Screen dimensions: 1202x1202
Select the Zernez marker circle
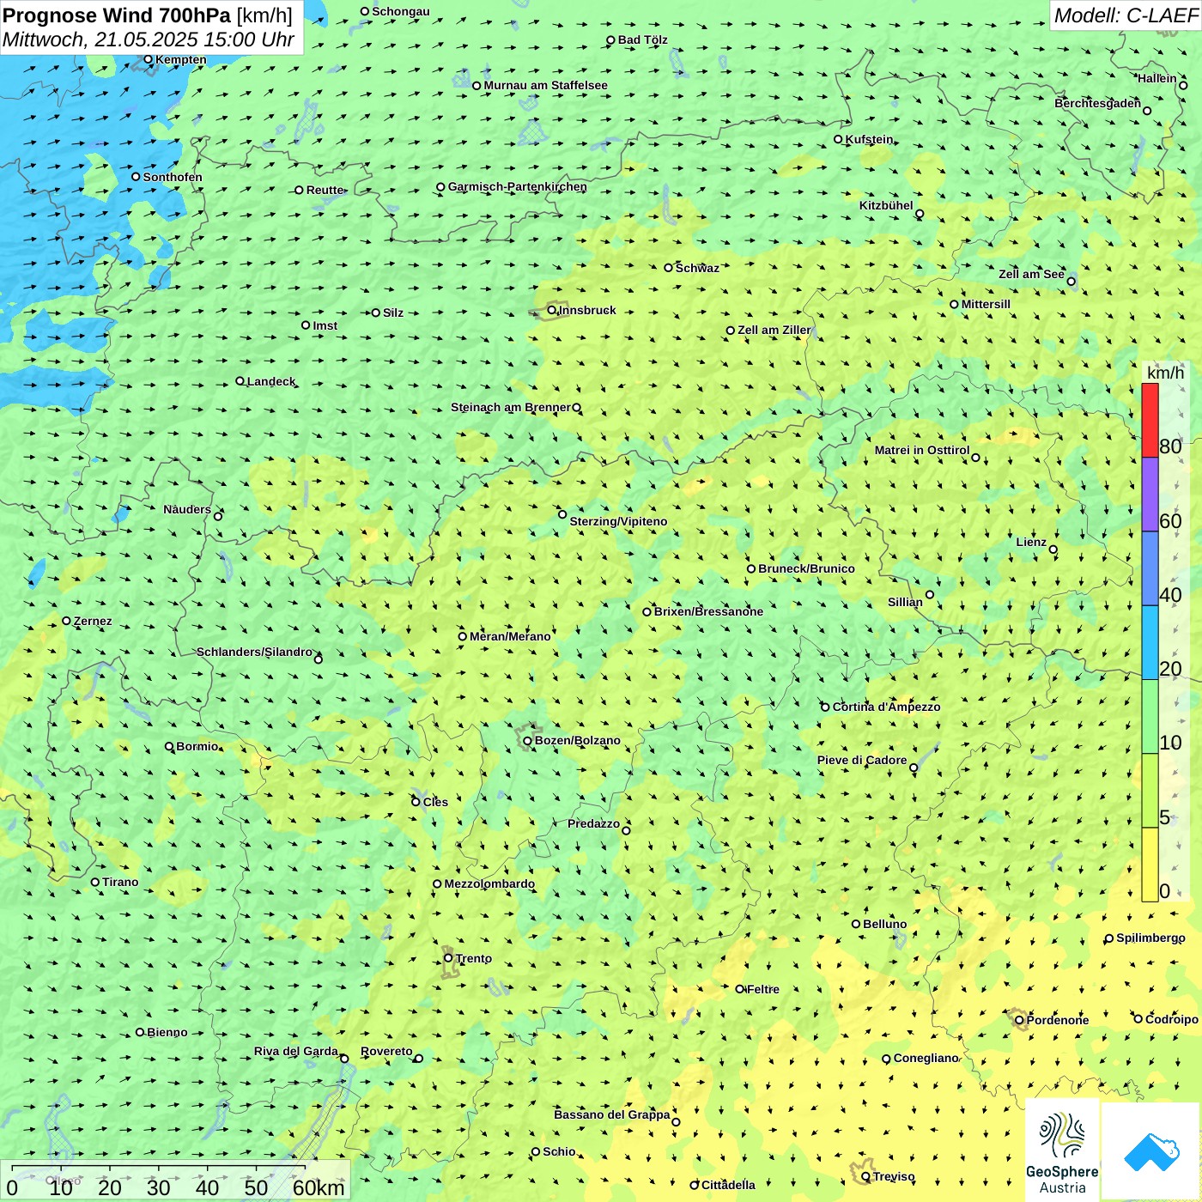(66, 621)
